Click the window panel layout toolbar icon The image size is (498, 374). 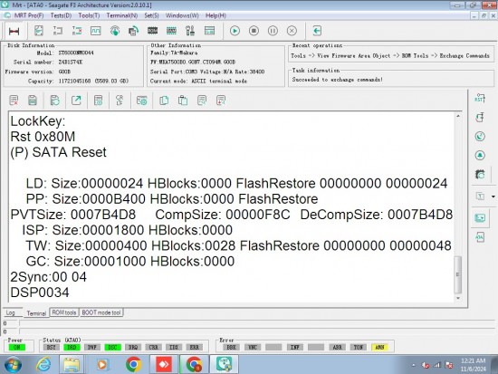point(209,31)
